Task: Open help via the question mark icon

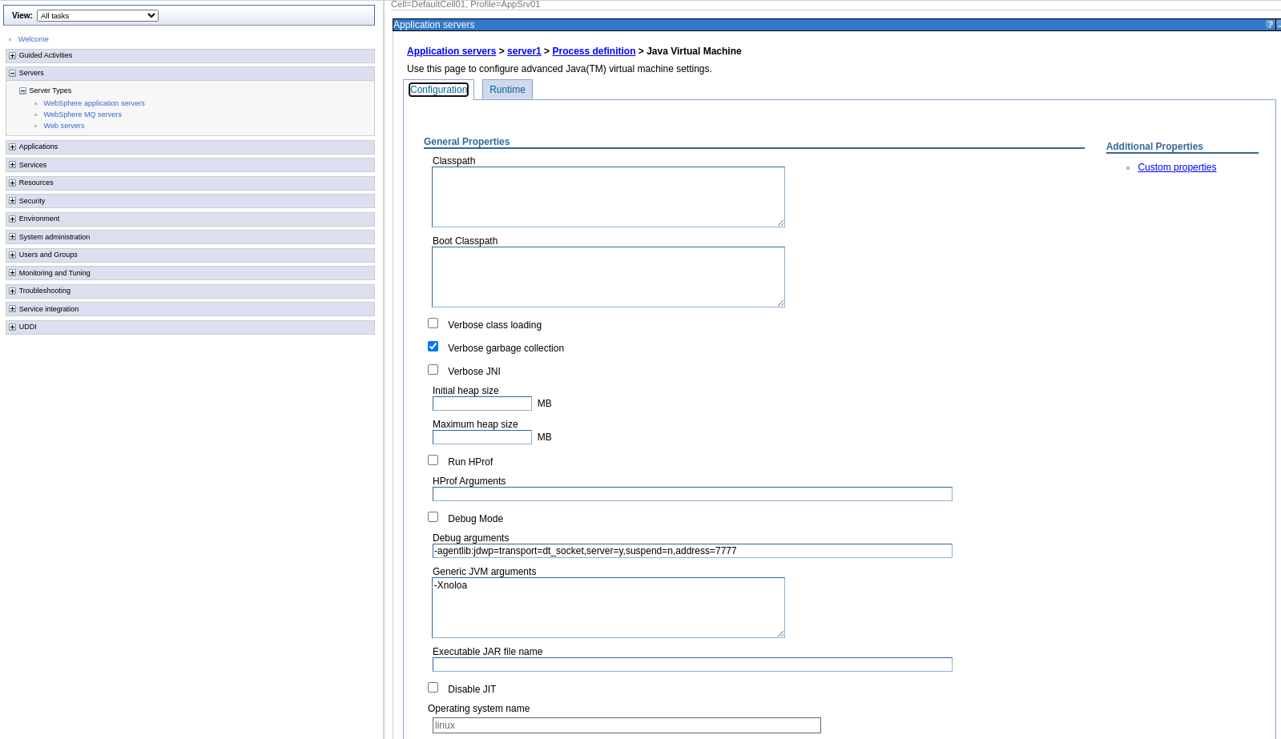Action: coord(1270,25)
